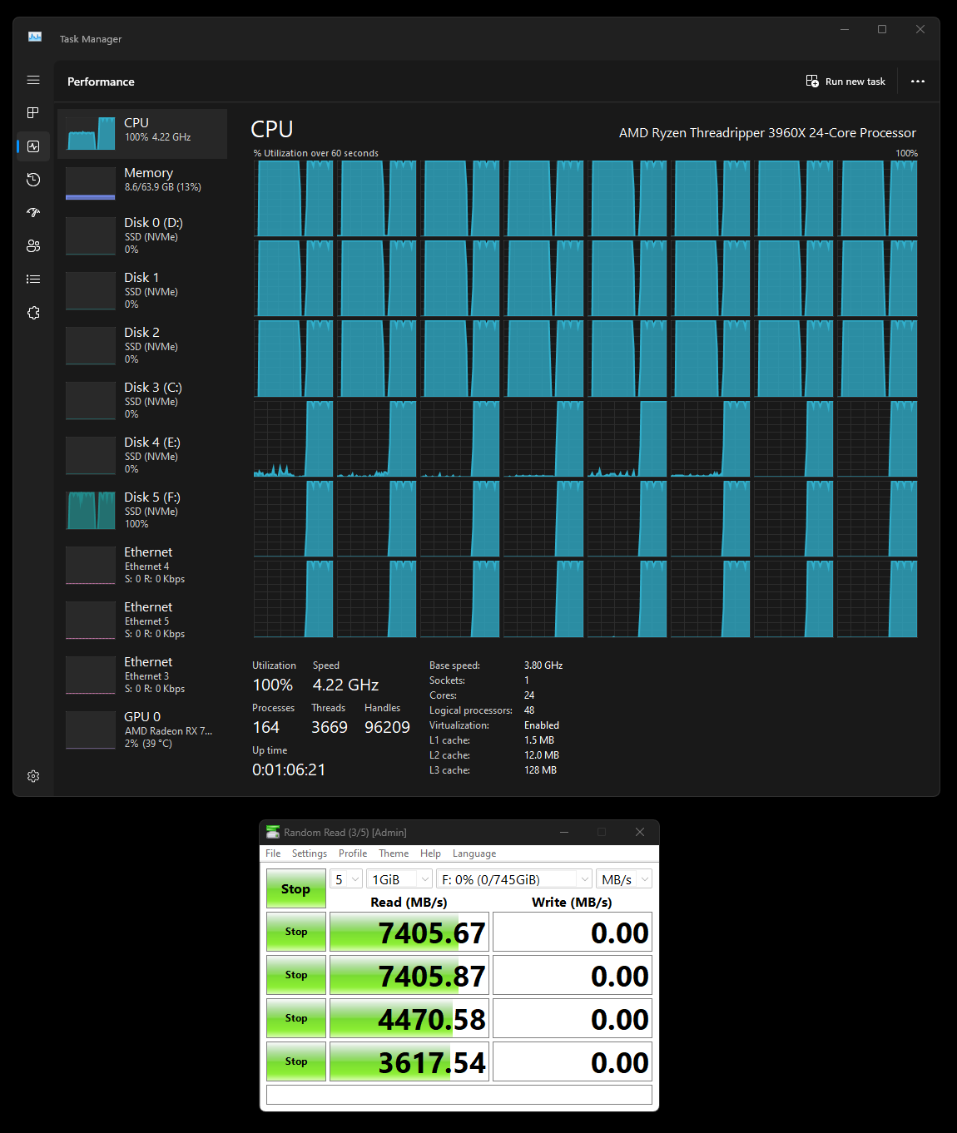
Task: Click the Handles count 96209
Action: point(387,727)
